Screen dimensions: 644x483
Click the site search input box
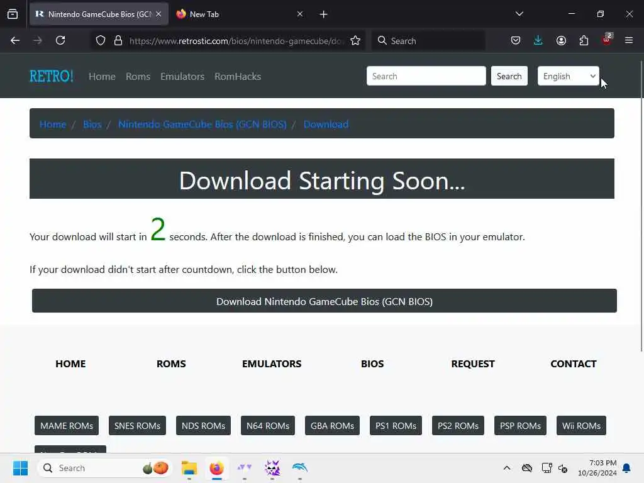tap(426, 76)
